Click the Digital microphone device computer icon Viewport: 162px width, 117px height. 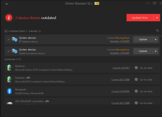point(15,51)
